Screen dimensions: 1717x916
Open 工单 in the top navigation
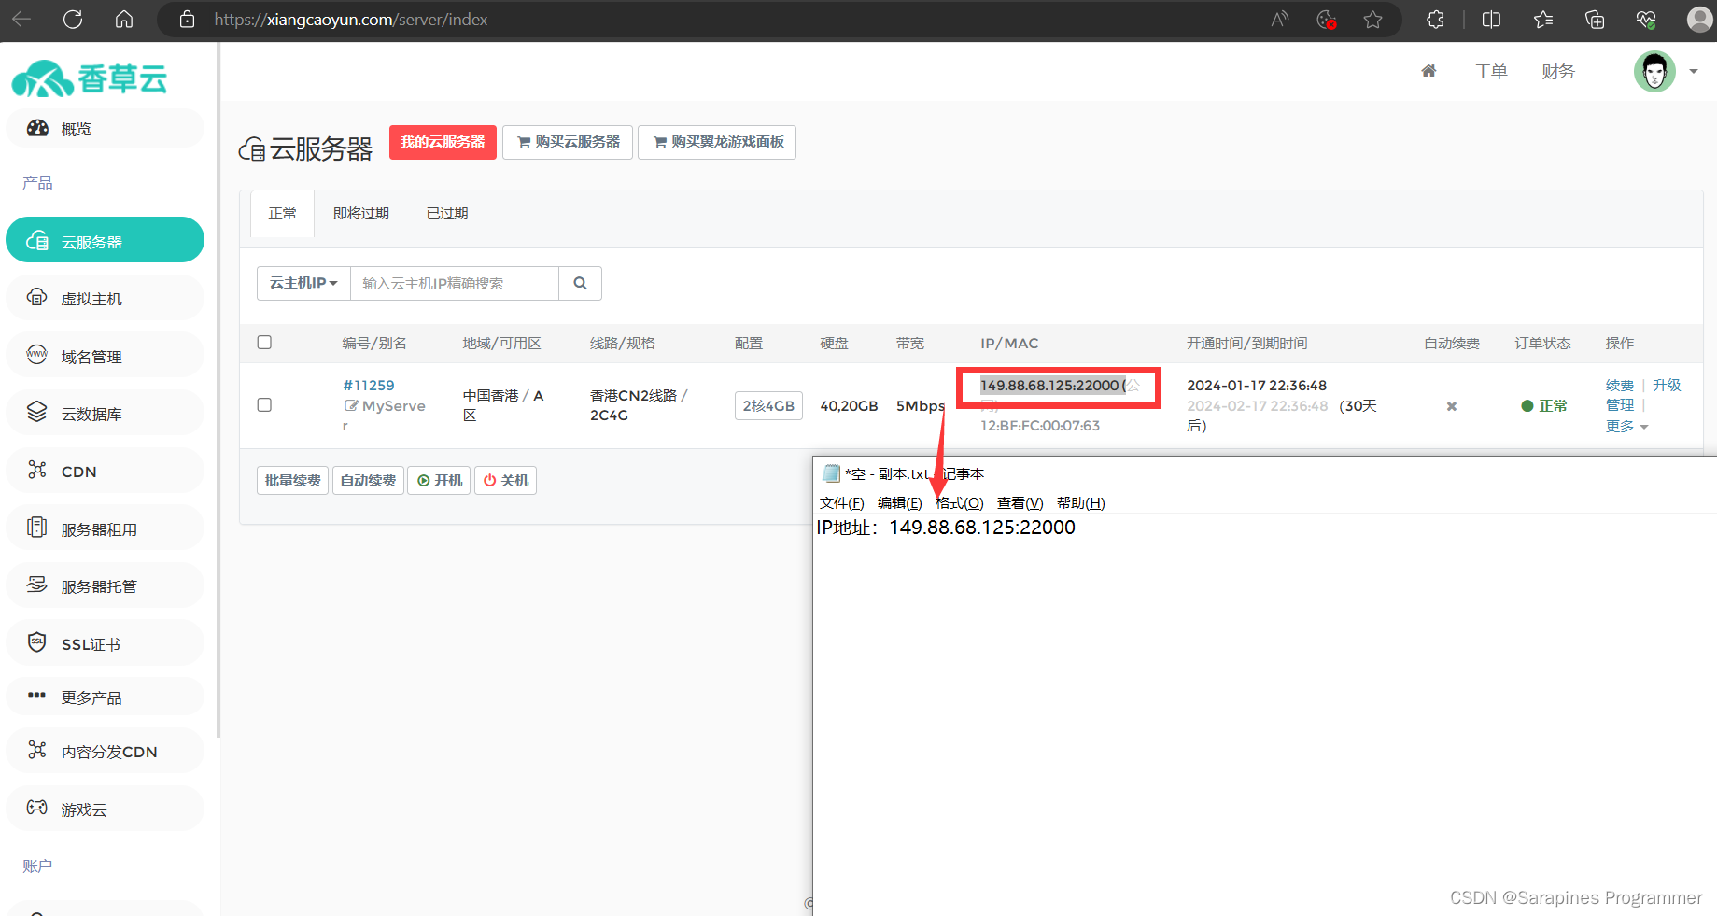point(1491,71)
